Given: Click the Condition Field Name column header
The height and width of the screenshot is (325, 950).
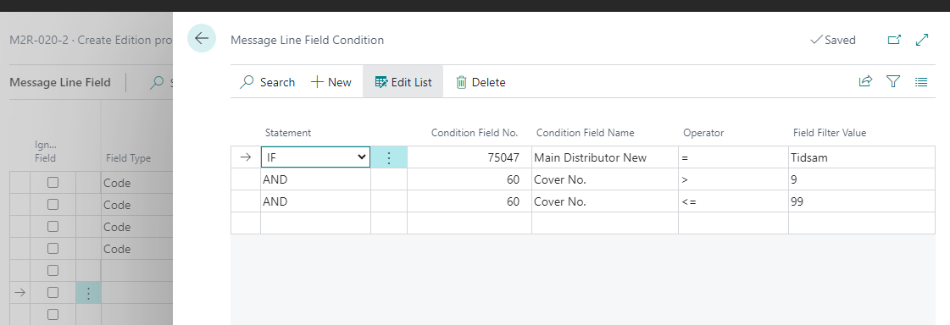Looking at the screenshot, I should [585, 133].
